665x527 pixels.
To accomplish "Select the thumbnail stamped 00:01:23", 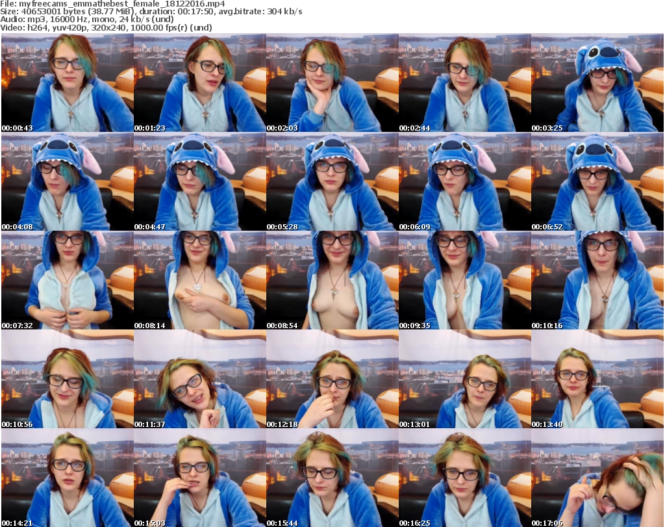I will coord(200,83).
